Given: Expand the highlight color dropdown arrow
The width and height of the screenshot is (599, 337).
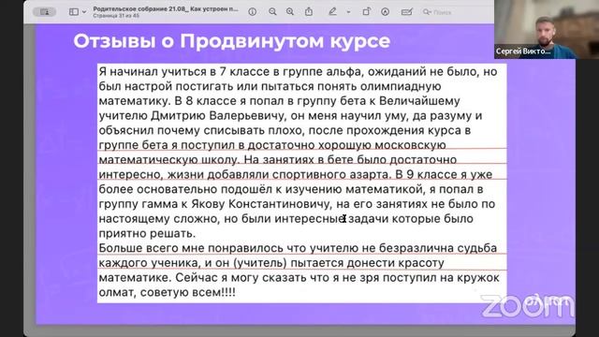Looking at the screenshot, I should 348,12.
